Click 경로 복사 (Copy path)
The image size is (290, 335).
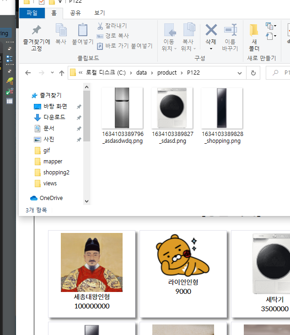click(113, 36)
